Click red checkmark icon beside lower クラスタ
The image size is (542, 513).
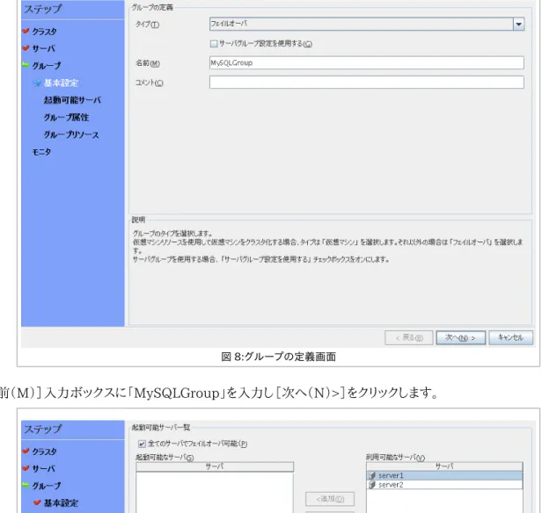pyautogui.click(x=26, y=451)
